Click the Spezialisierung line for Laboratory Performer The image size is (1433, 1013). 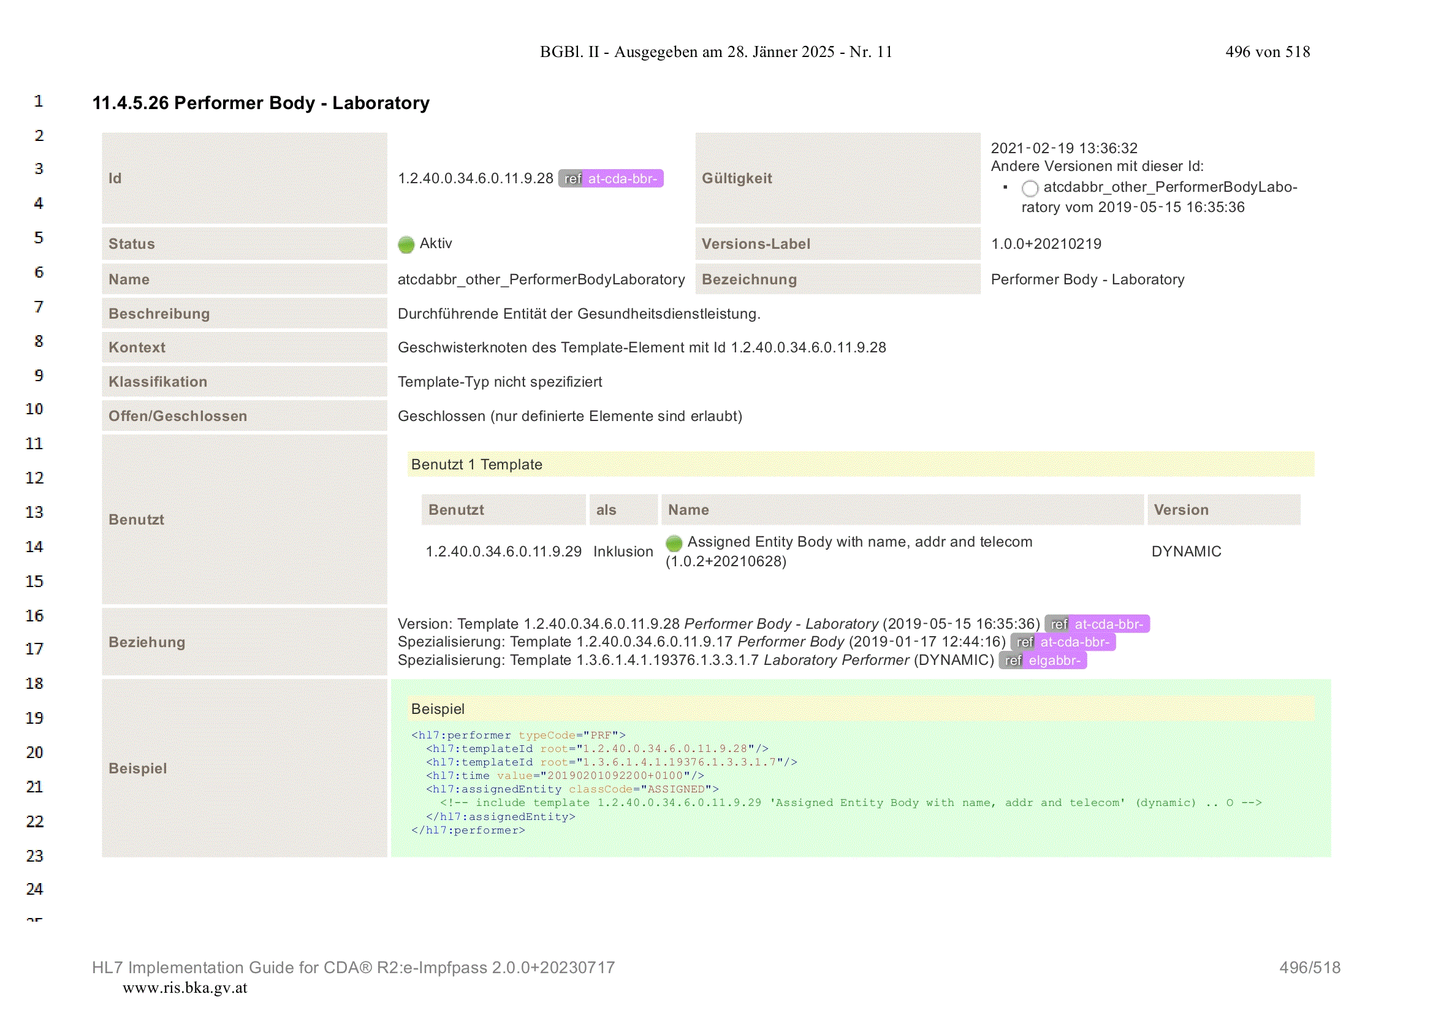click(x=695, y=661)
